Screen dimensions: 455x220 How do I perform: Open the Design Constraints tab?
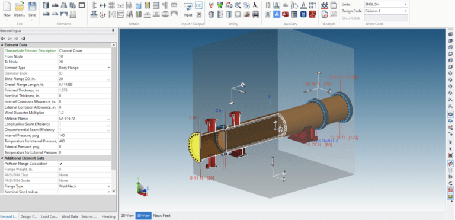pyautogui.click(x=29, y=216)
